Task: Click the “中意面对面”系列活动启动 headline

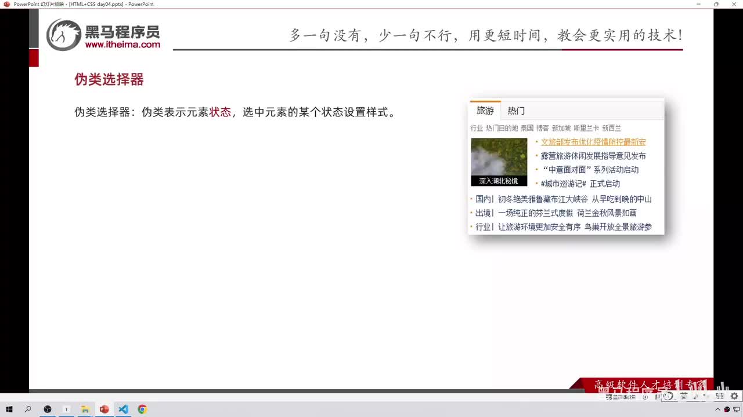Action: (x=590, y=170)
